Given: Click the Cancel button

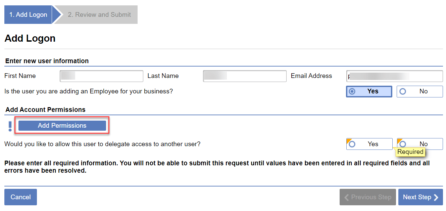Looking at the screenshot, I should (x=20, y=197).
